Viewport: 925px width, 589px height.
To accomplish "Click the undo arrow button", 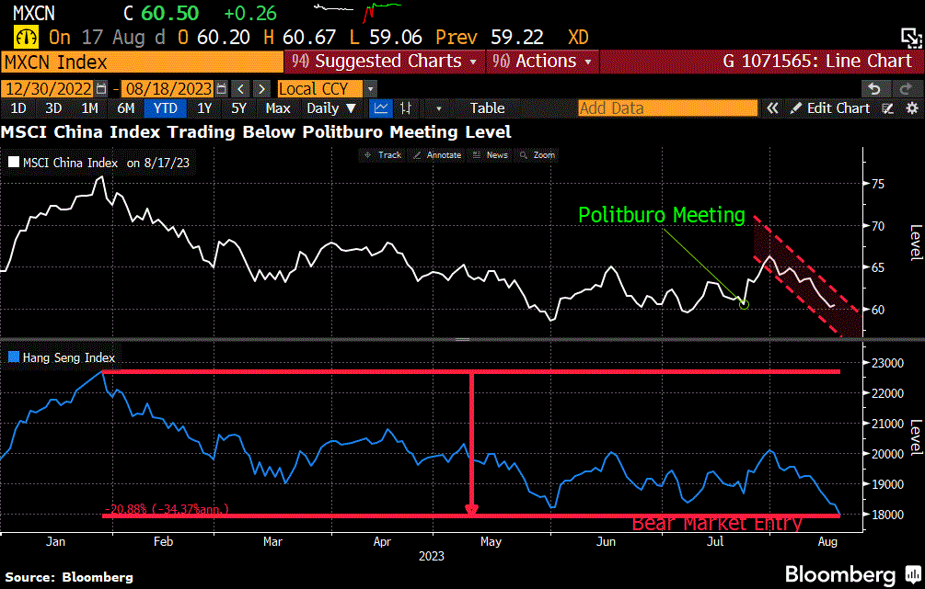I will [874, 89].
